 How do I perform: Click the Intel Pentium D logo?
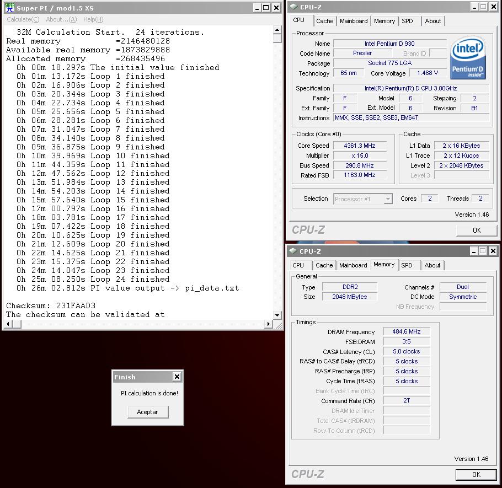pos(468,58)
